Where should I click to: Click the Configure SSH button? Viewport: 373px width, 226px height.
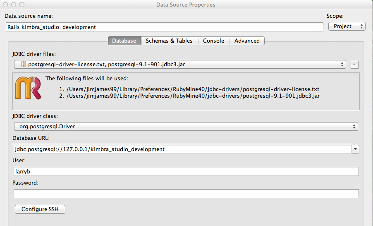(40, 209)
